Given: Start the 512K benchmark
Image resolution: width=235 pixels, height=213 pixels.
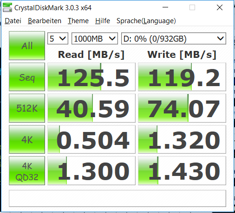Looking at the screenshot, I should pos(27,108).
